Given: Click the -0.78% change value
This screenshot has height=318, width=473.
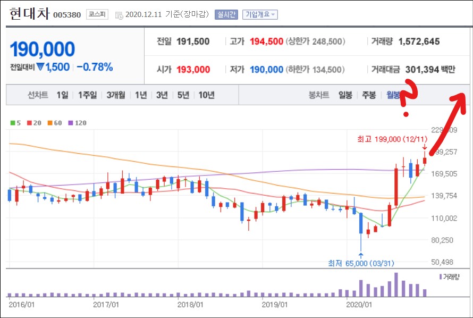Looking at the screenshot, I should (95, 67).
